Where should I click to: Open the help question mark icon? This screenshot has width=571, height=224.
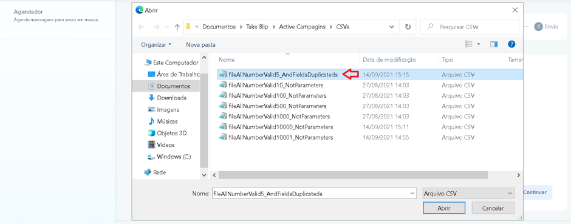tap(511, 44)
